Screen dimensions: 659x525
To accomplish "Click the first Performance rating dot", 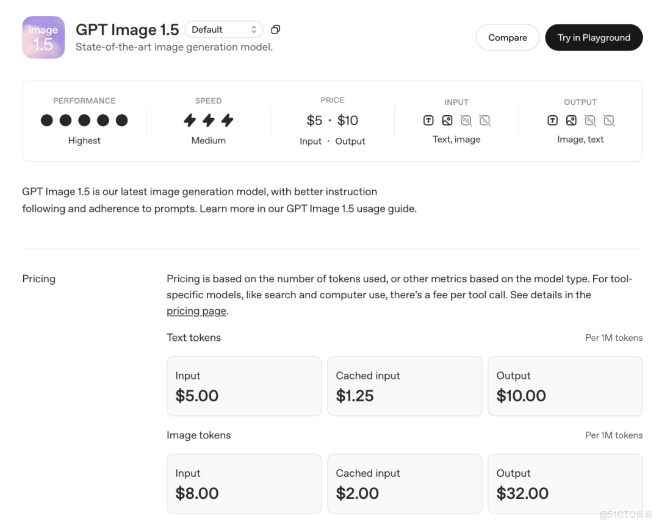I will [47, 120].
